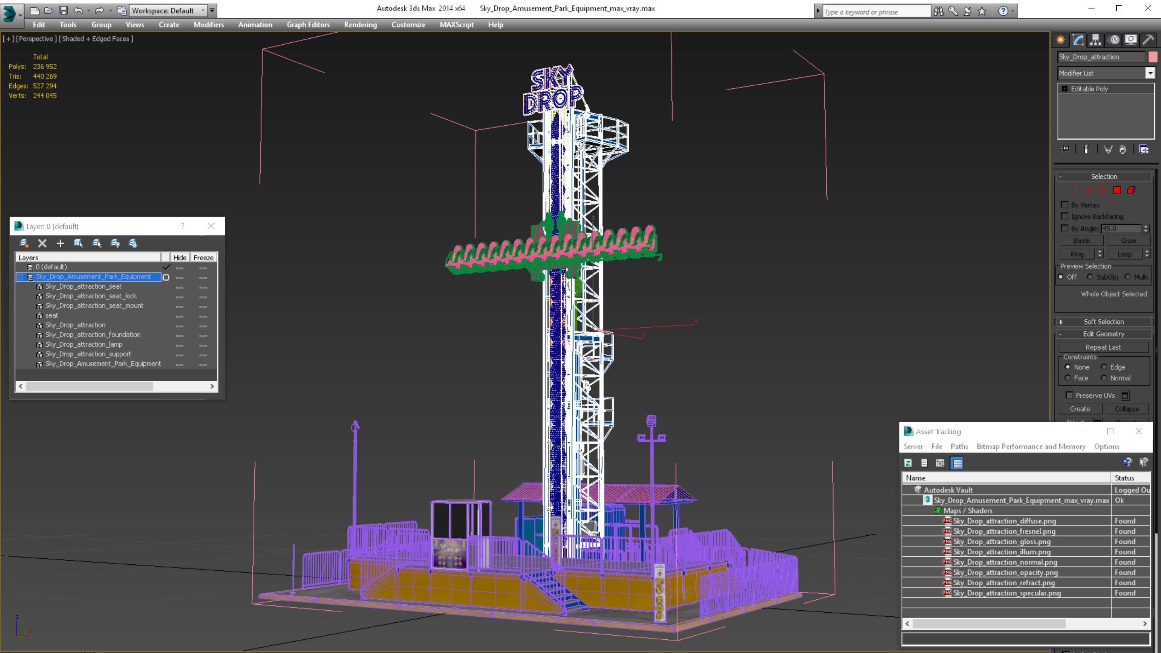Open the Create command panel tab

(x=1061, y=40)
